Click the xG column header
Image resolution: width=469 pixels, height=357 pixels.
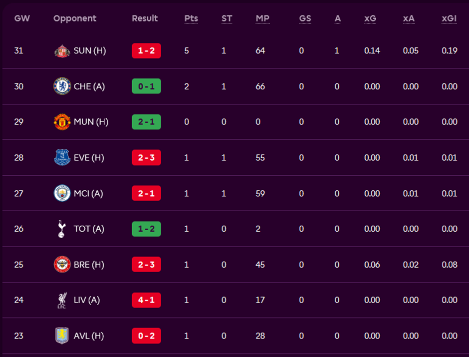pyautogui.click(x=370, y=18)
